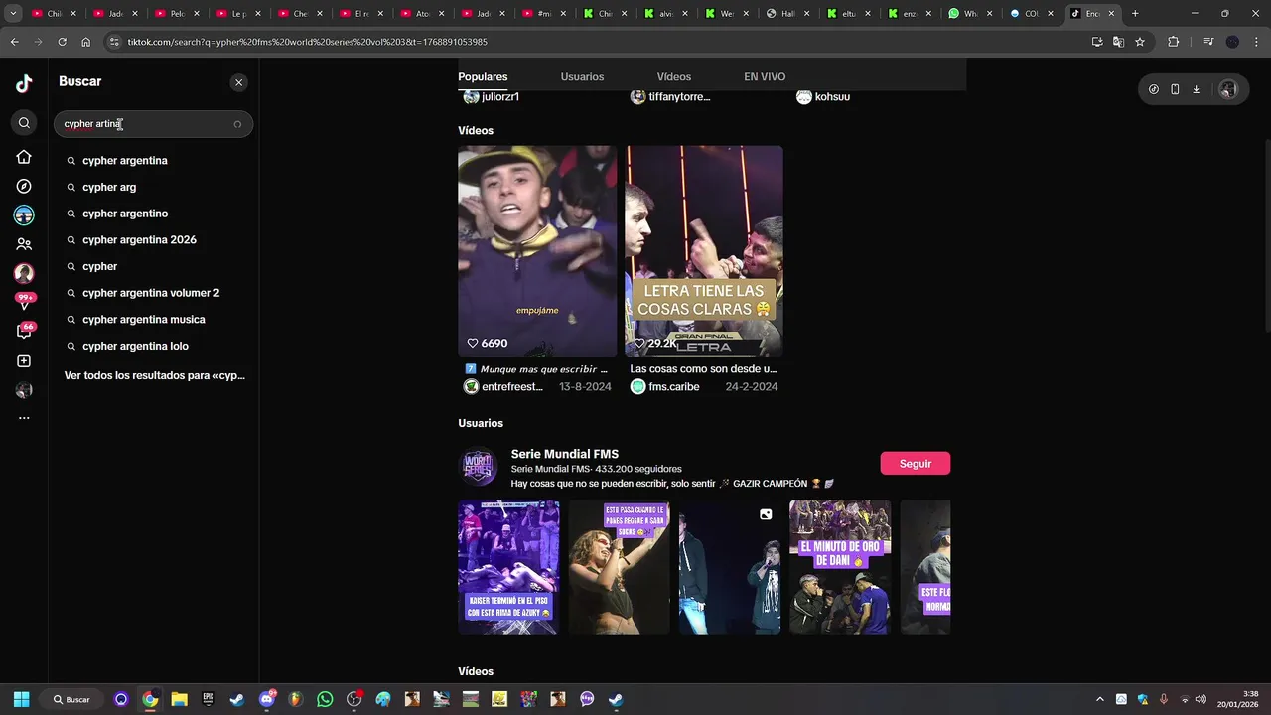Open the Chrome three-dot menu
Viewport: 1271px width, 715px height.
(1256, 42)
